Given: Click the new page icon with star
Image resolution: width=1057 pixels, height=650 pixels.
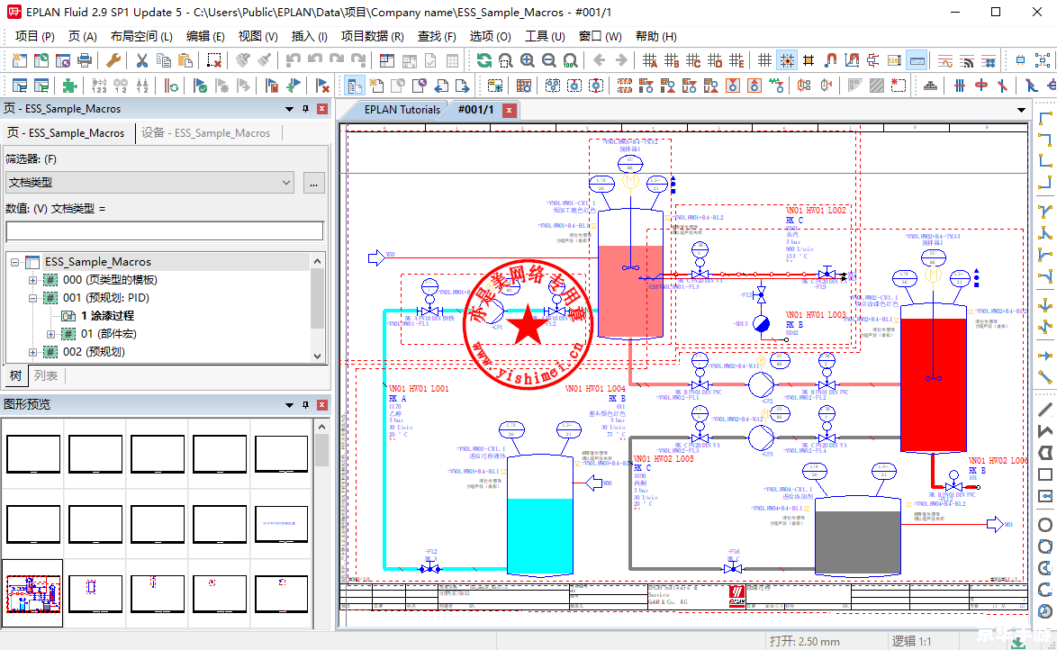Looking at the screenshot, I should (x=376, y=86).
